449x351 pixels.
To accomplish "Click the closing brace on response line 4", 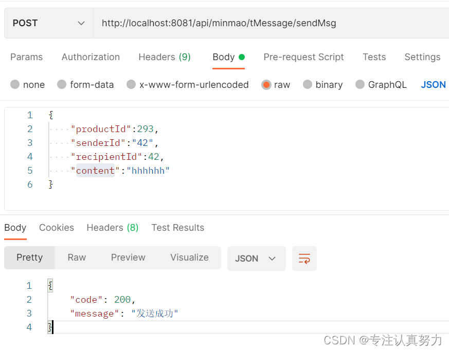I will 50,327.
